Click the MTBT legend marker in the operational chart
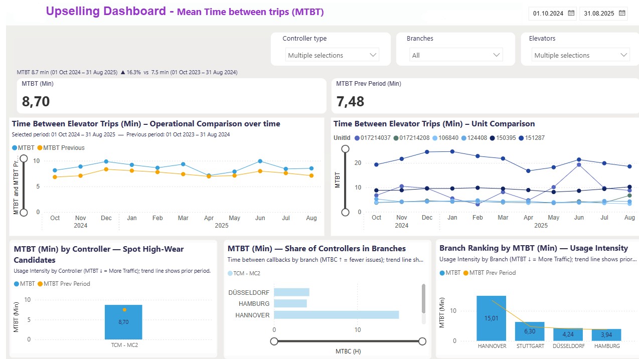 pos(15,148)
